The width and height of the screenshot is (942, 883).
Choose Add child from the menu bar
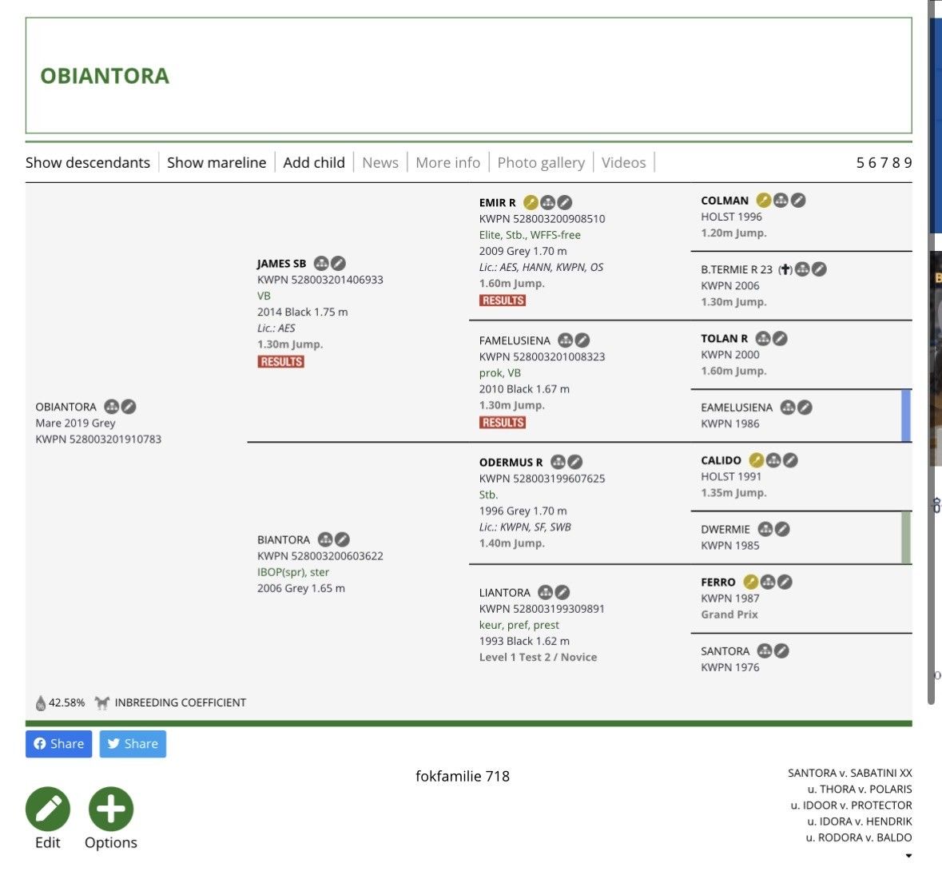pos(314,162)
